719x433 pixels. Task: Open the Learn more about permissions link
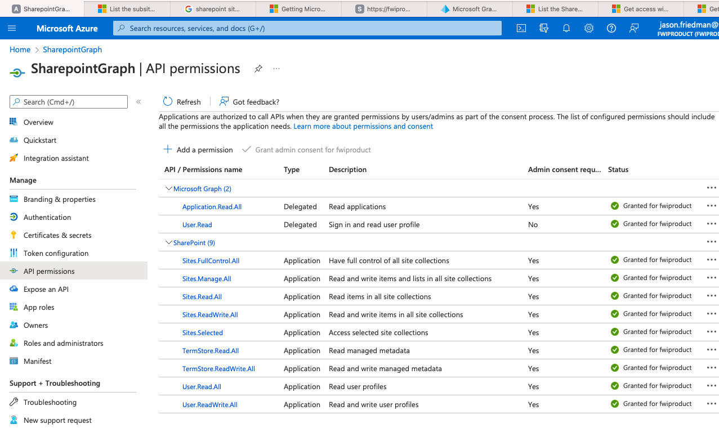pyautogui.click(x=363, y=126)
